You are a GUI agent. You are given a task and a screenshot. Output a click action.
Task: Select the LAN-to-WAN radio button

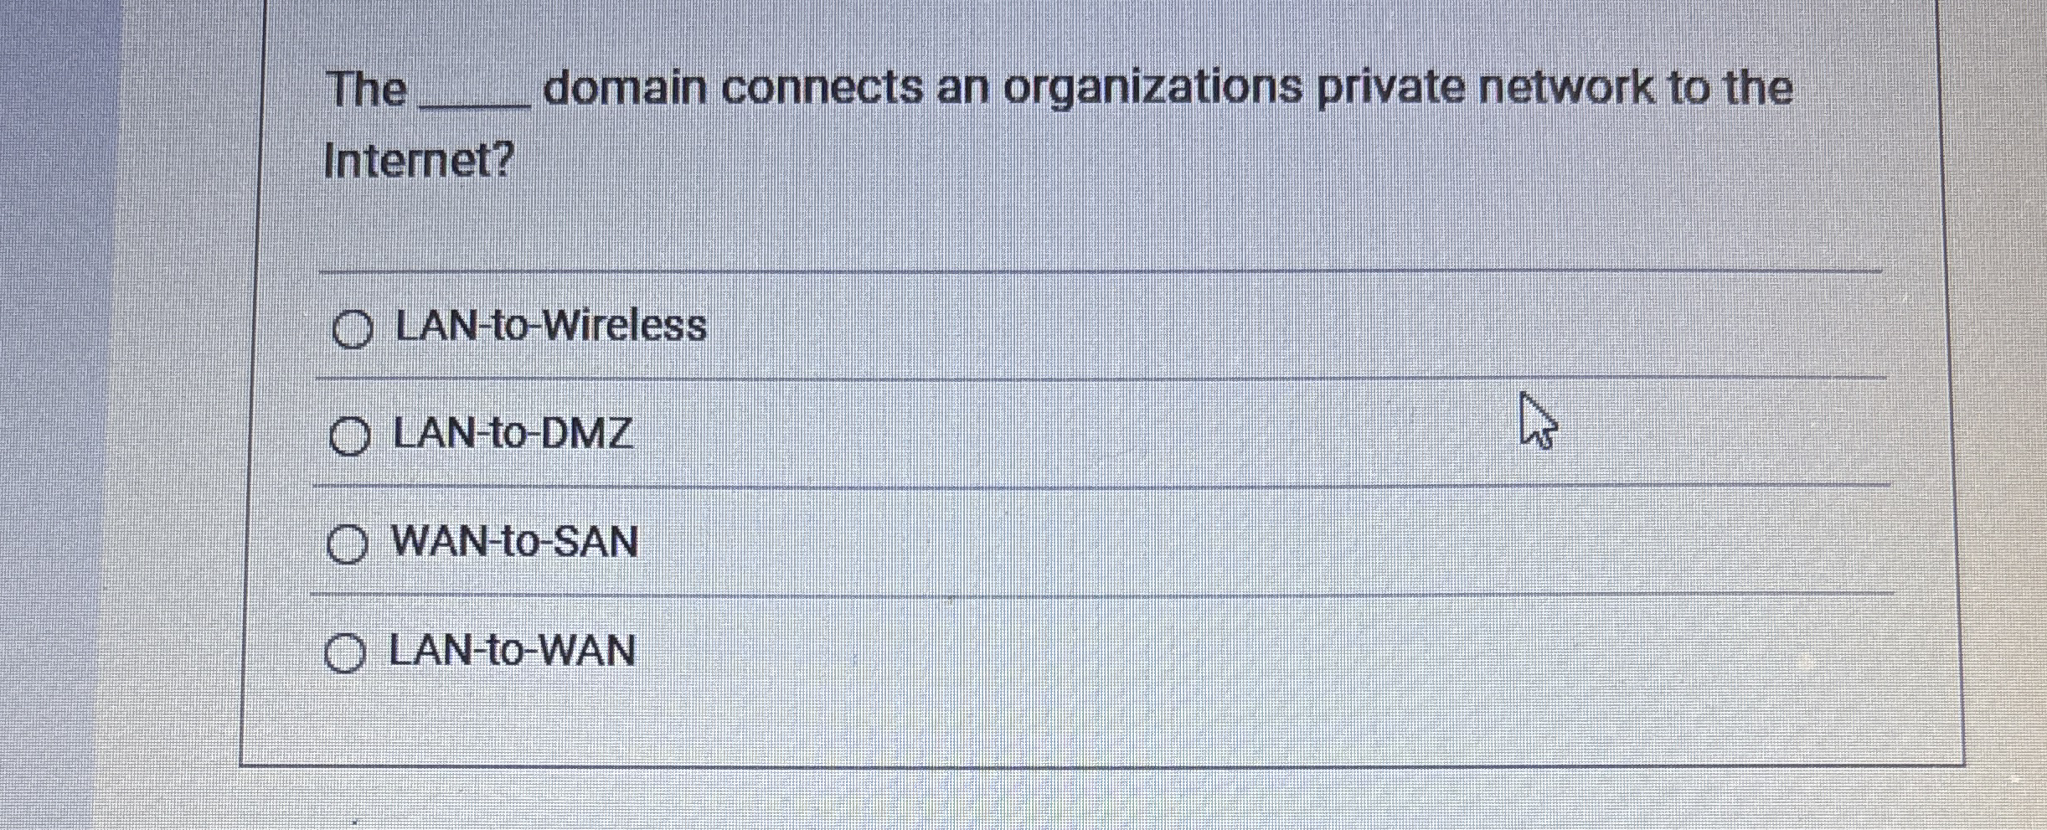pyautogui.click(x=346, y=653)
